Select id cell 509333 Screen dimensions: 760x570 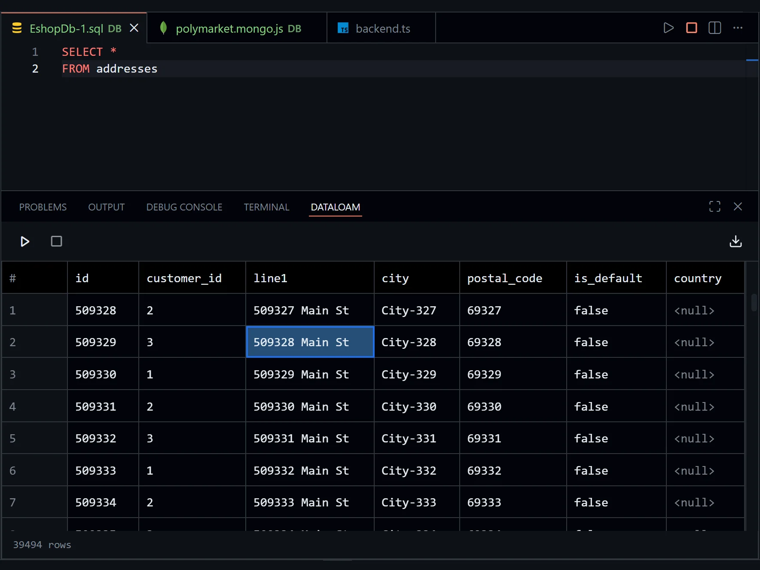coord(103,470)
